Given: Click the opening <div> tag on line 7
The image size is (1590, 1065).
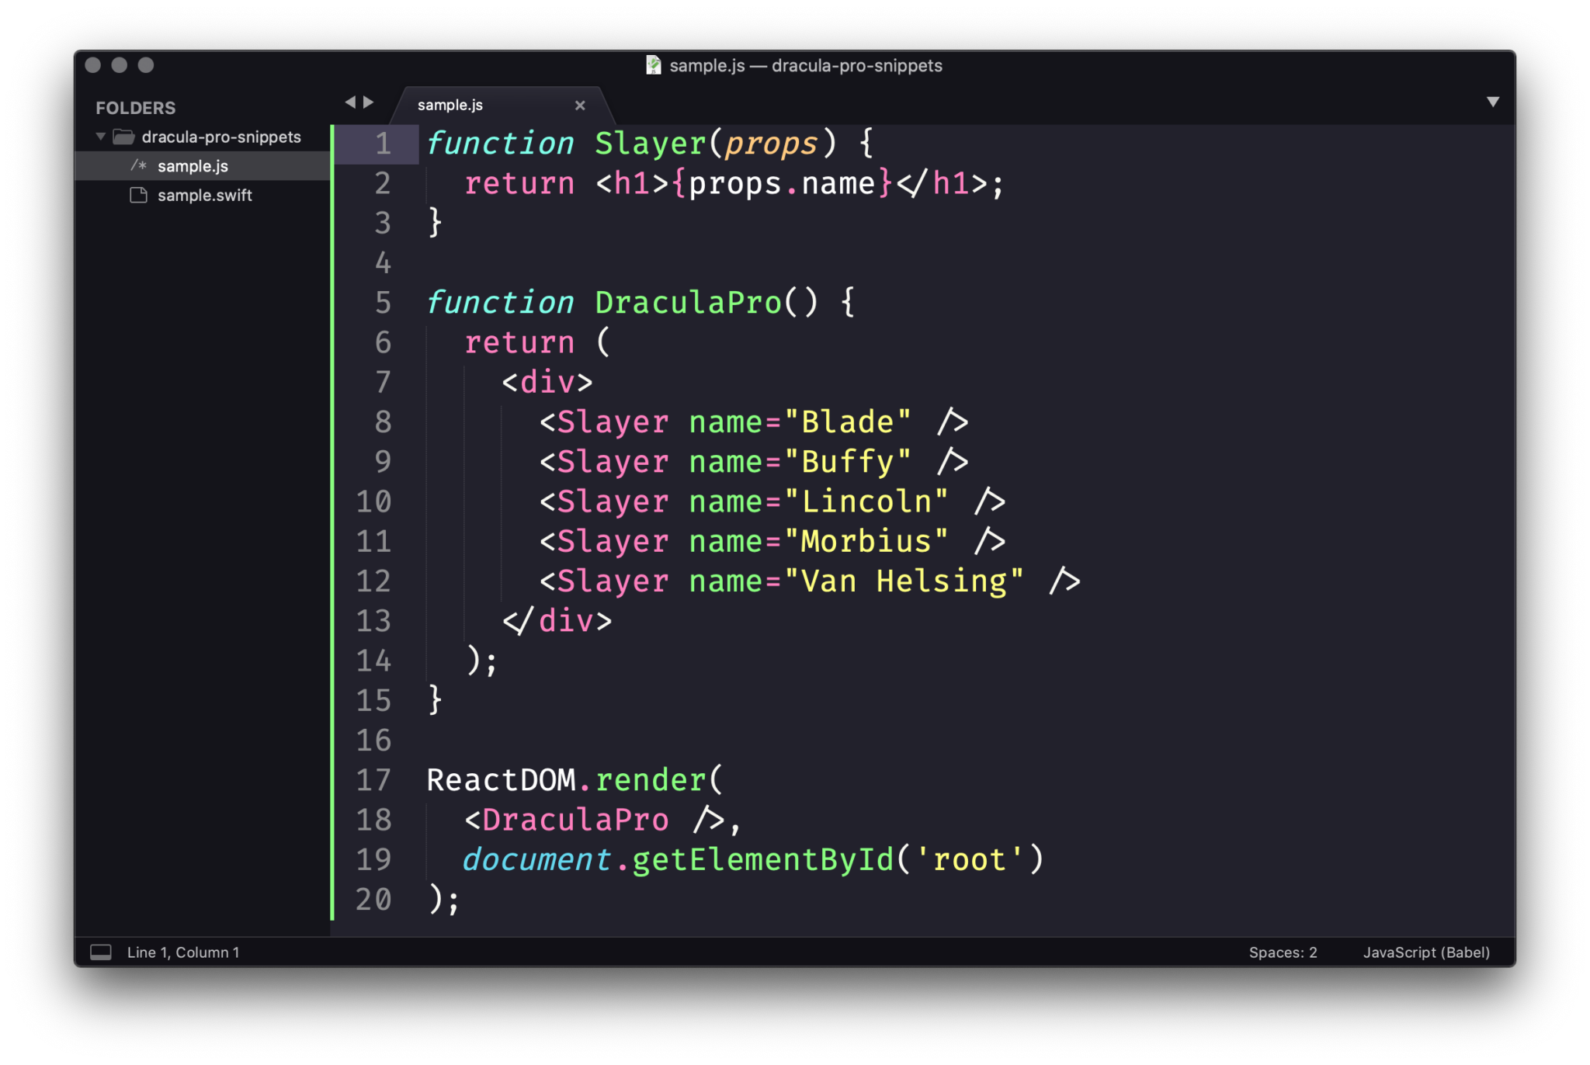Looking at the screenshot, I should click(x=547, y=383).
